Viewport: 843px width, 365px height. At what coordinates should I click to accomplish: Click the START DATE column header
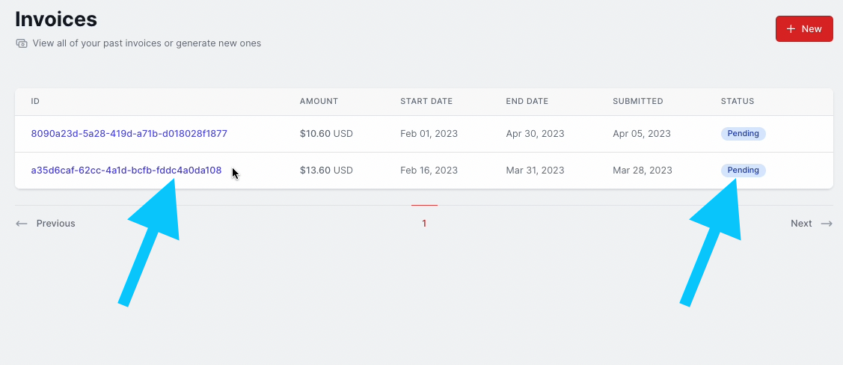point(426,101)
